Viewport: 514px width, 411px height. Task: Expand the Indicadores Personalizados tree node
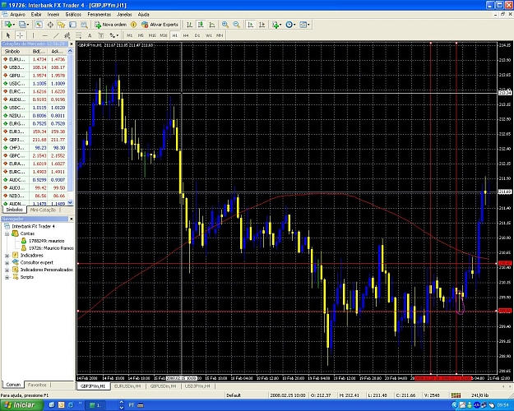(x=7, y=270)
